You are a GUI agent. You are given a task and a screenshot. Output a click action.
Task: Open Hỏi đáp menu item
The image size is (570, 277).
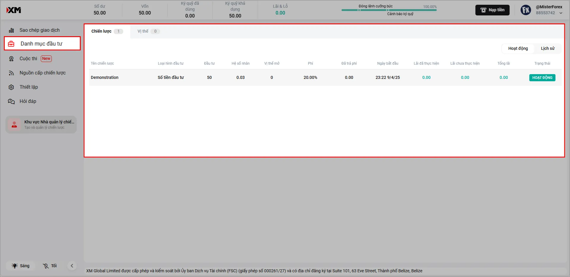[28, 101]
